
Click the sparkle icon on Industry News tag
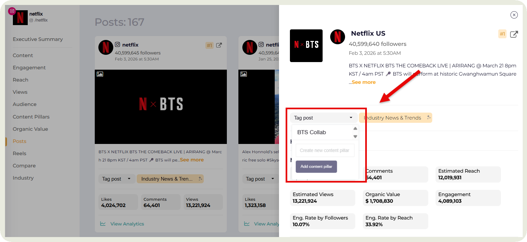click(x=429, y=118)
